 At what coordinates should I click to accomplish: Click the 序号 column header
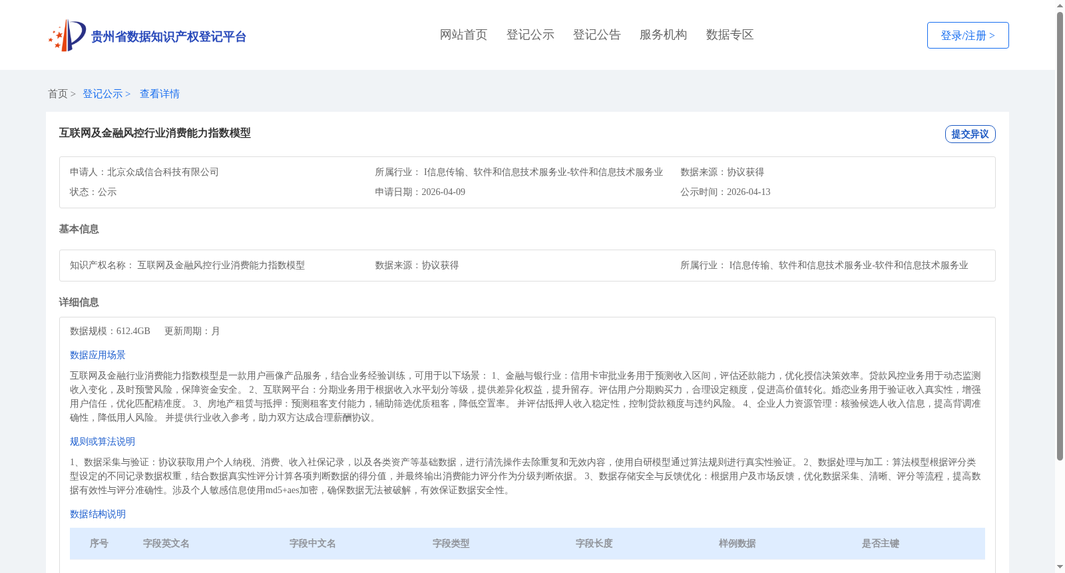click(x=99, y=544)
